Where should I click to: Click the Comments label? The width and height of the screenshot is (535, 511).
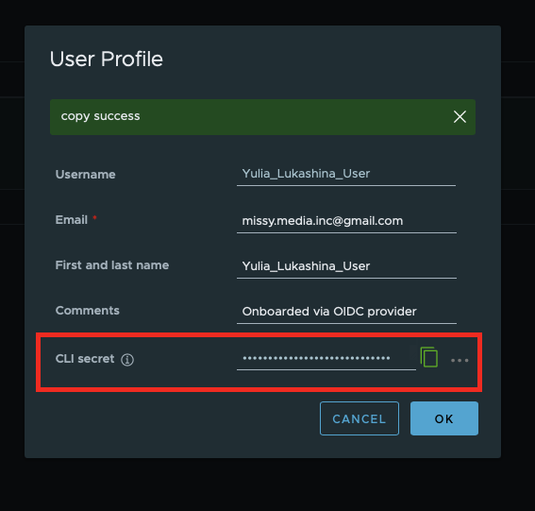(88, 311)
